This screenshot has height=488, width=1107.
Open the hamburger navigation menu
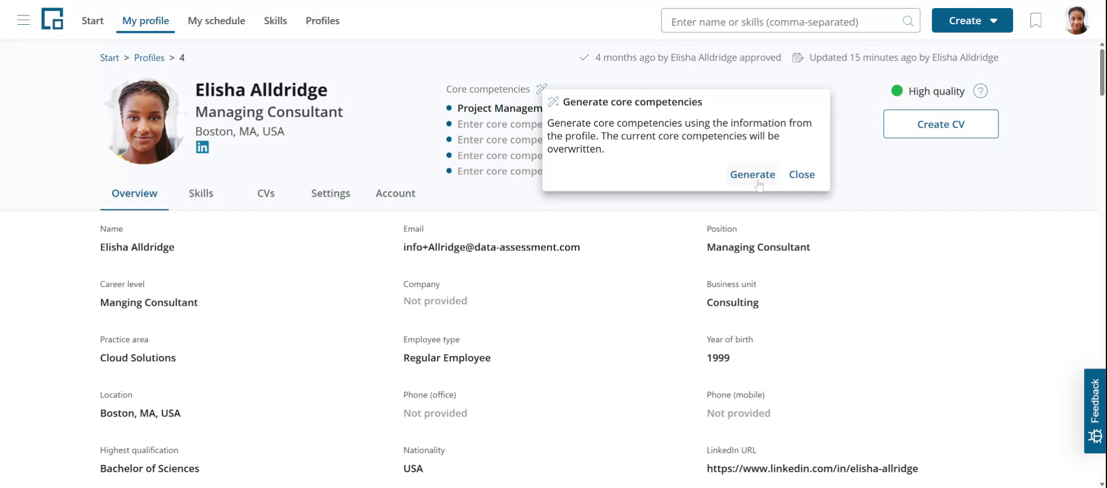point(24,21)
